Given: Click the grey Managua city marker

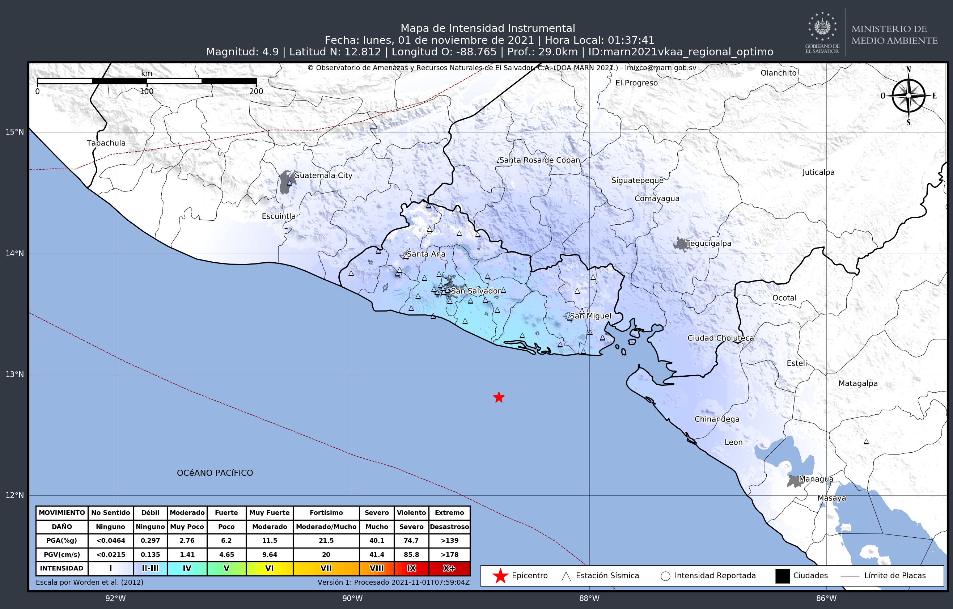Looking at the screenshot, I should click(793, 481).
